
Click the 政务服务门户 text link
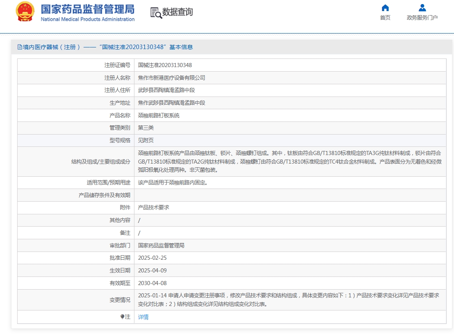pyautogui.click(x=422, y=18)
